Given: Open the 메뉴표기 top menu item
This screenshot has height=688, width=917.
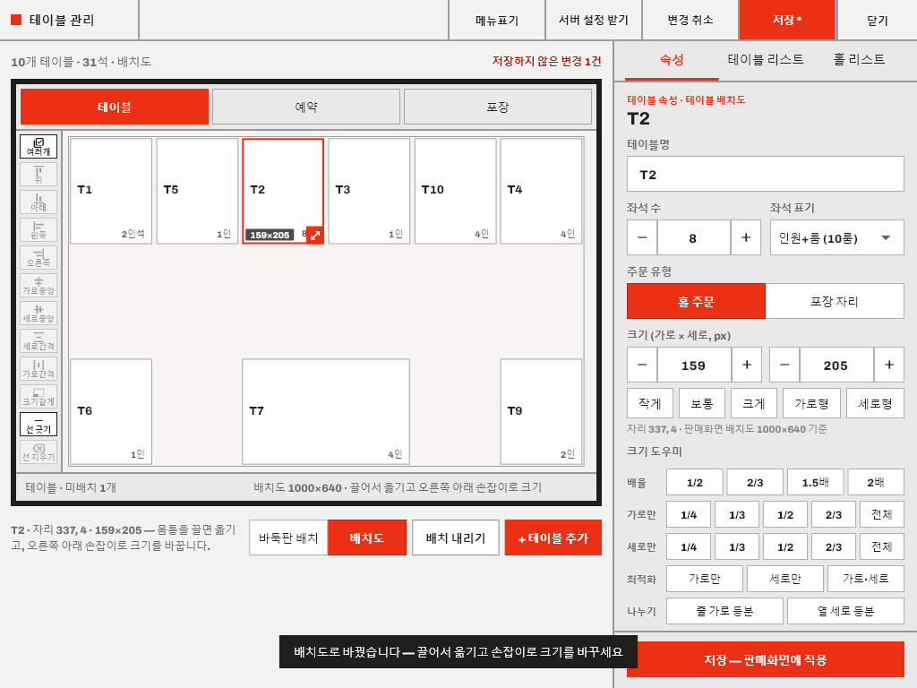Looking at the screenshot, I should coord(497,20).
